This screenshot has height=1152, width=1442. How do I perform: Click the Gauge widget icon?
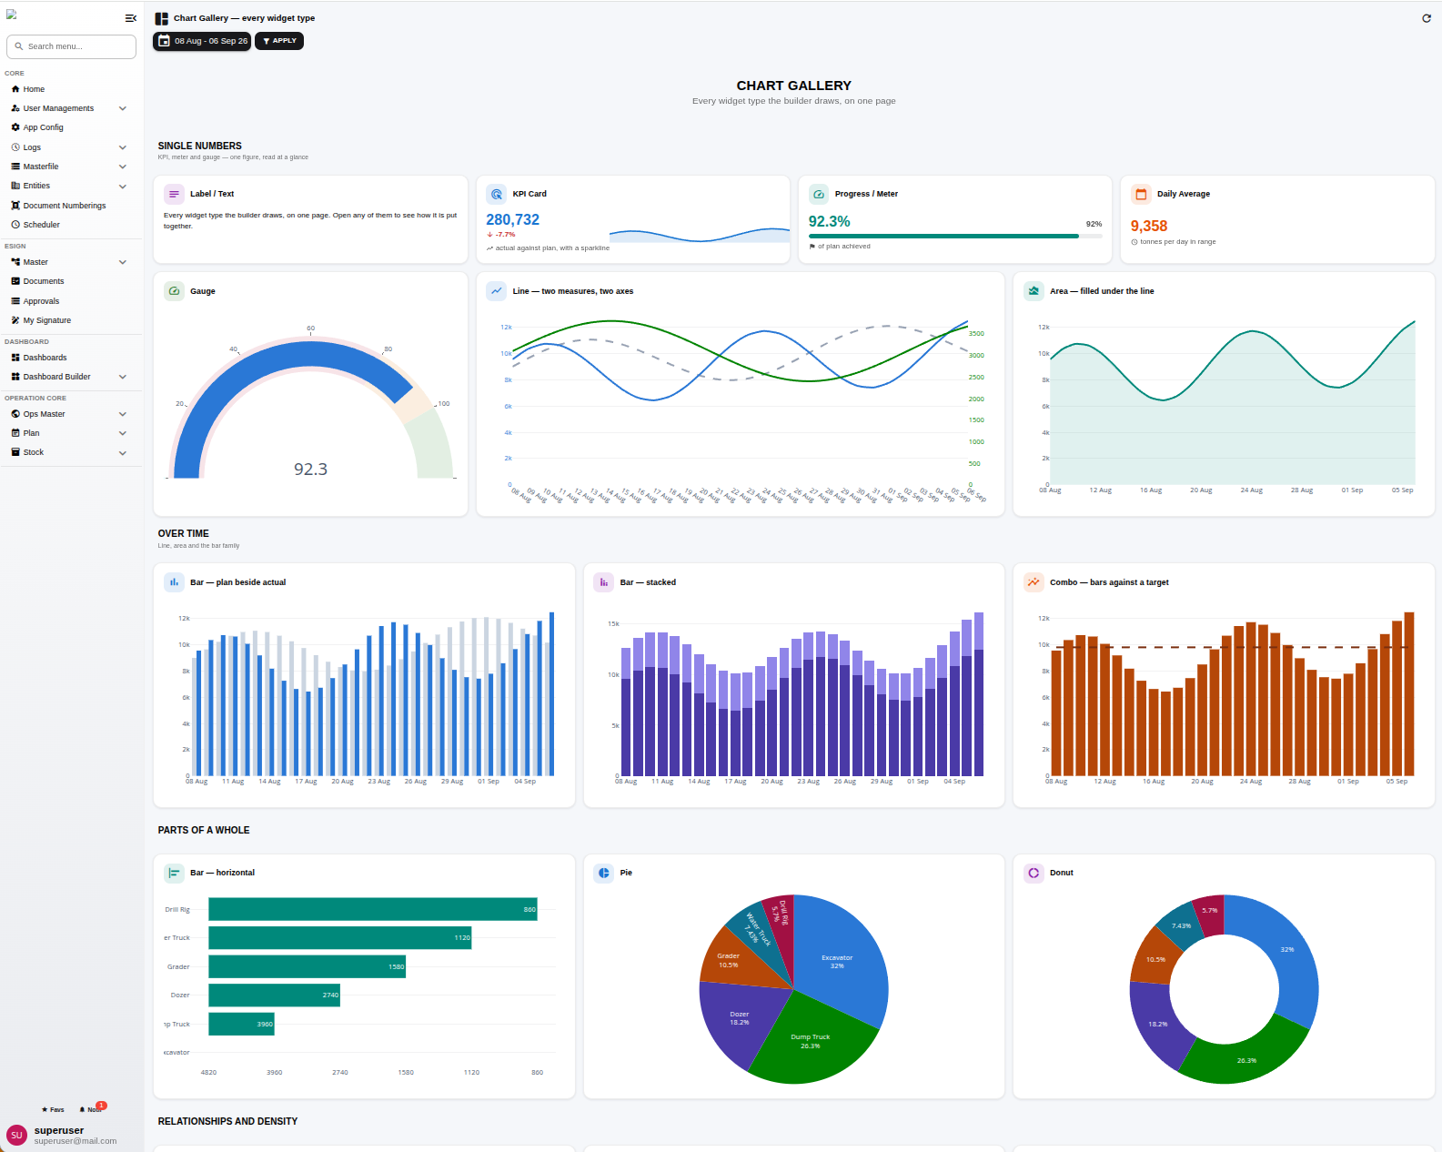tap(174, 291)
